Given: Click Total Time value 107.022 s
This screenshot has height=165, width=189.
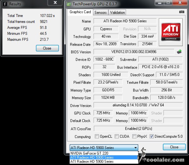Looking at the screenshot, I should 47,16.
